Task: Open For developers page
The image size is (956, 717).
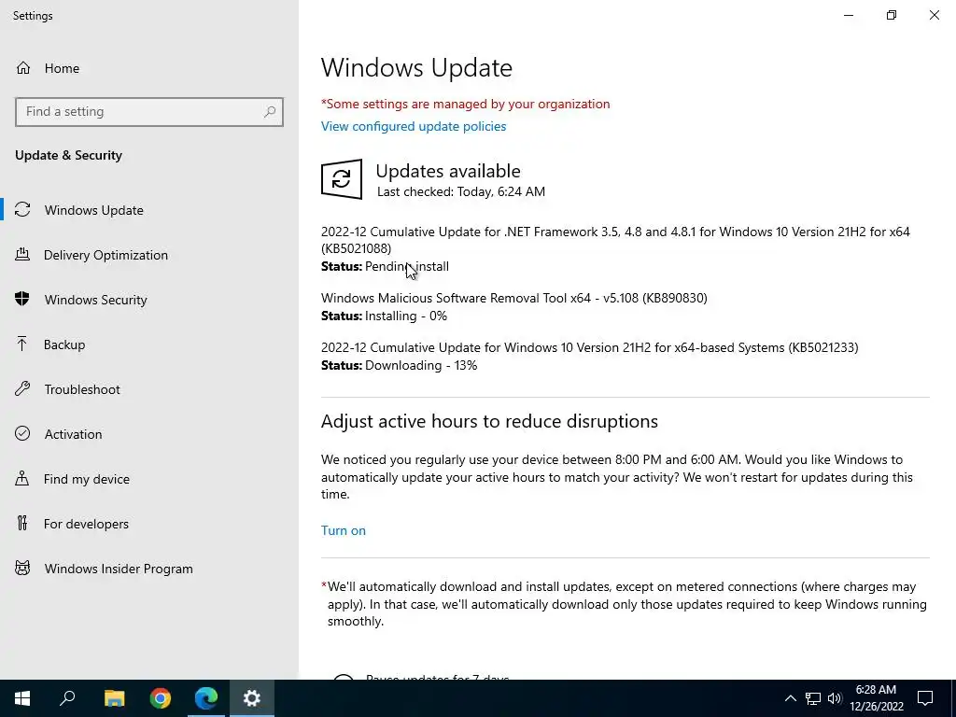Action: tap(149, 524)
